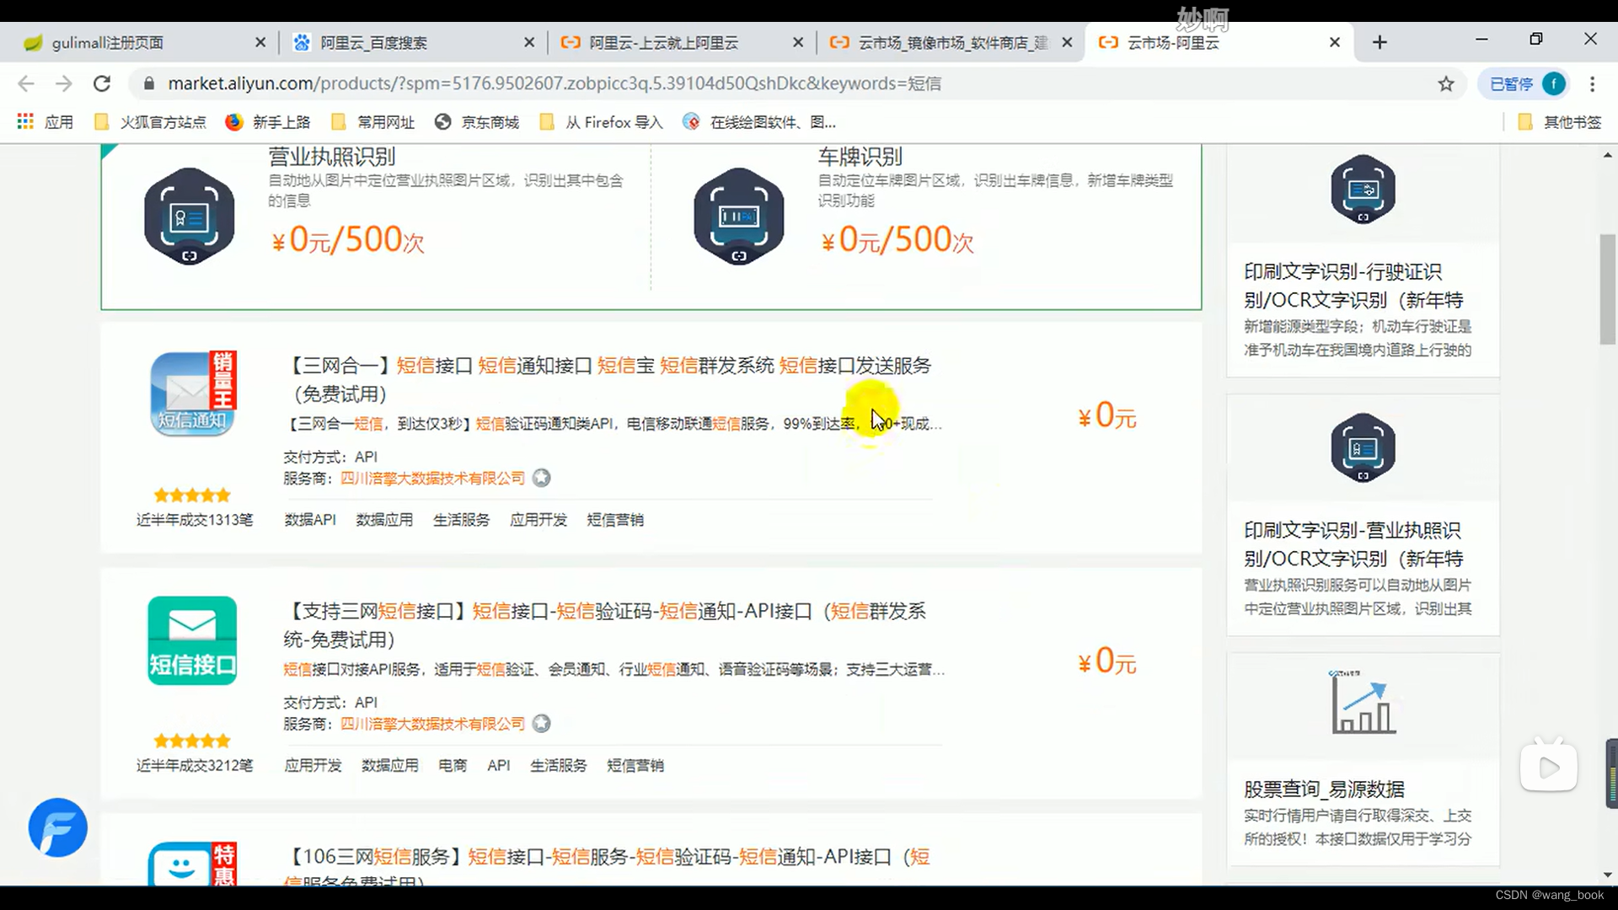Click the page scrollbar up arrow
The image size is (1618, 910).
tap(1608, 155)
